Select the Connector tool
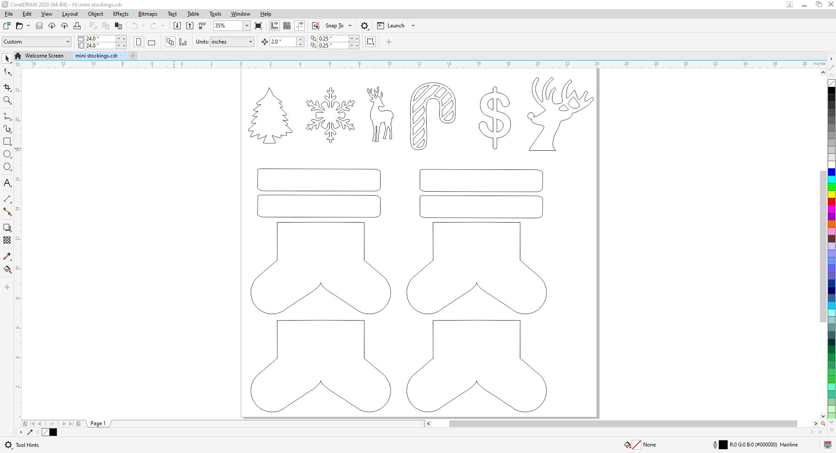This screenshot has width=836, height=453. click(7, 212)
